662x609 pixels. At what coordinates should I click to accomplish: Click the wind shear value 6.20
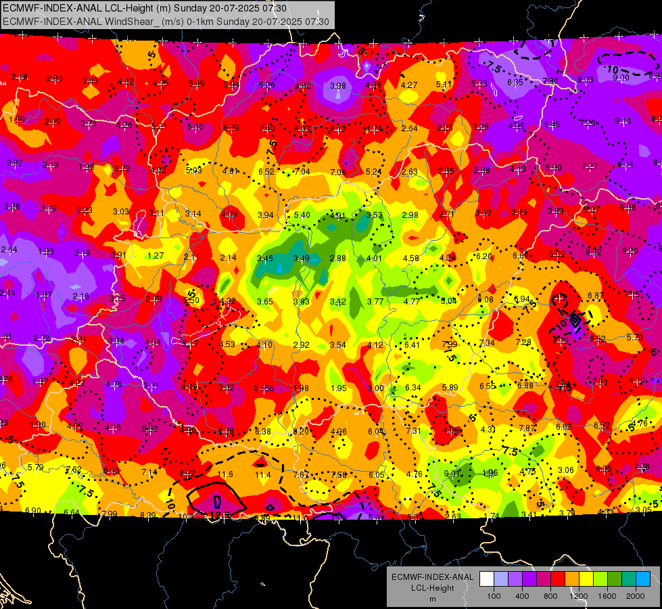coord(484,256)
